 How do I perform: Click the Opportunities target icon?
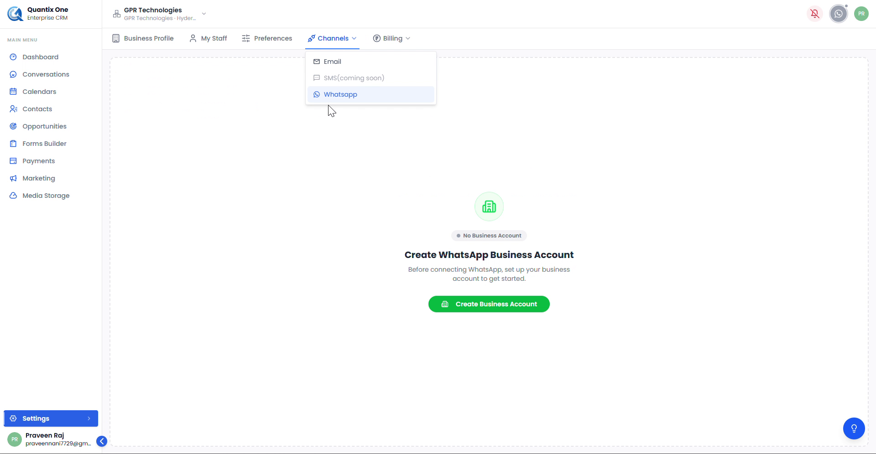[x=13, y=126]
